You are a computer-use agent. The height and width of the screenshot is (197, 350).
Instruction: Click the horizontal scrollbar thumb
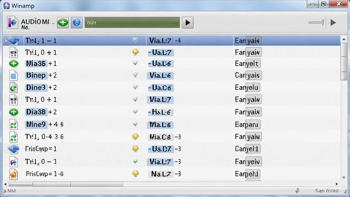[66, 184]
